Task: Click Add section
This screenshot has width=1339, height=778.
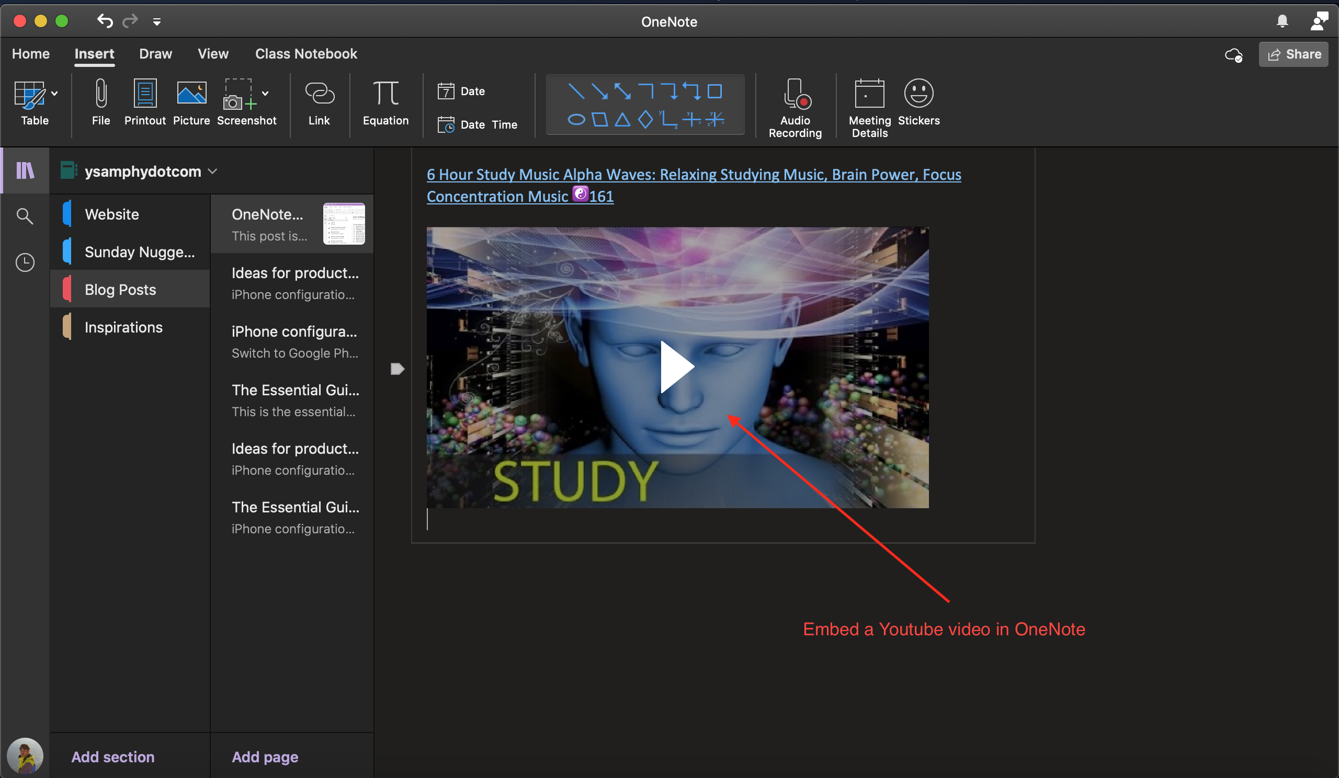Action: 112,757
